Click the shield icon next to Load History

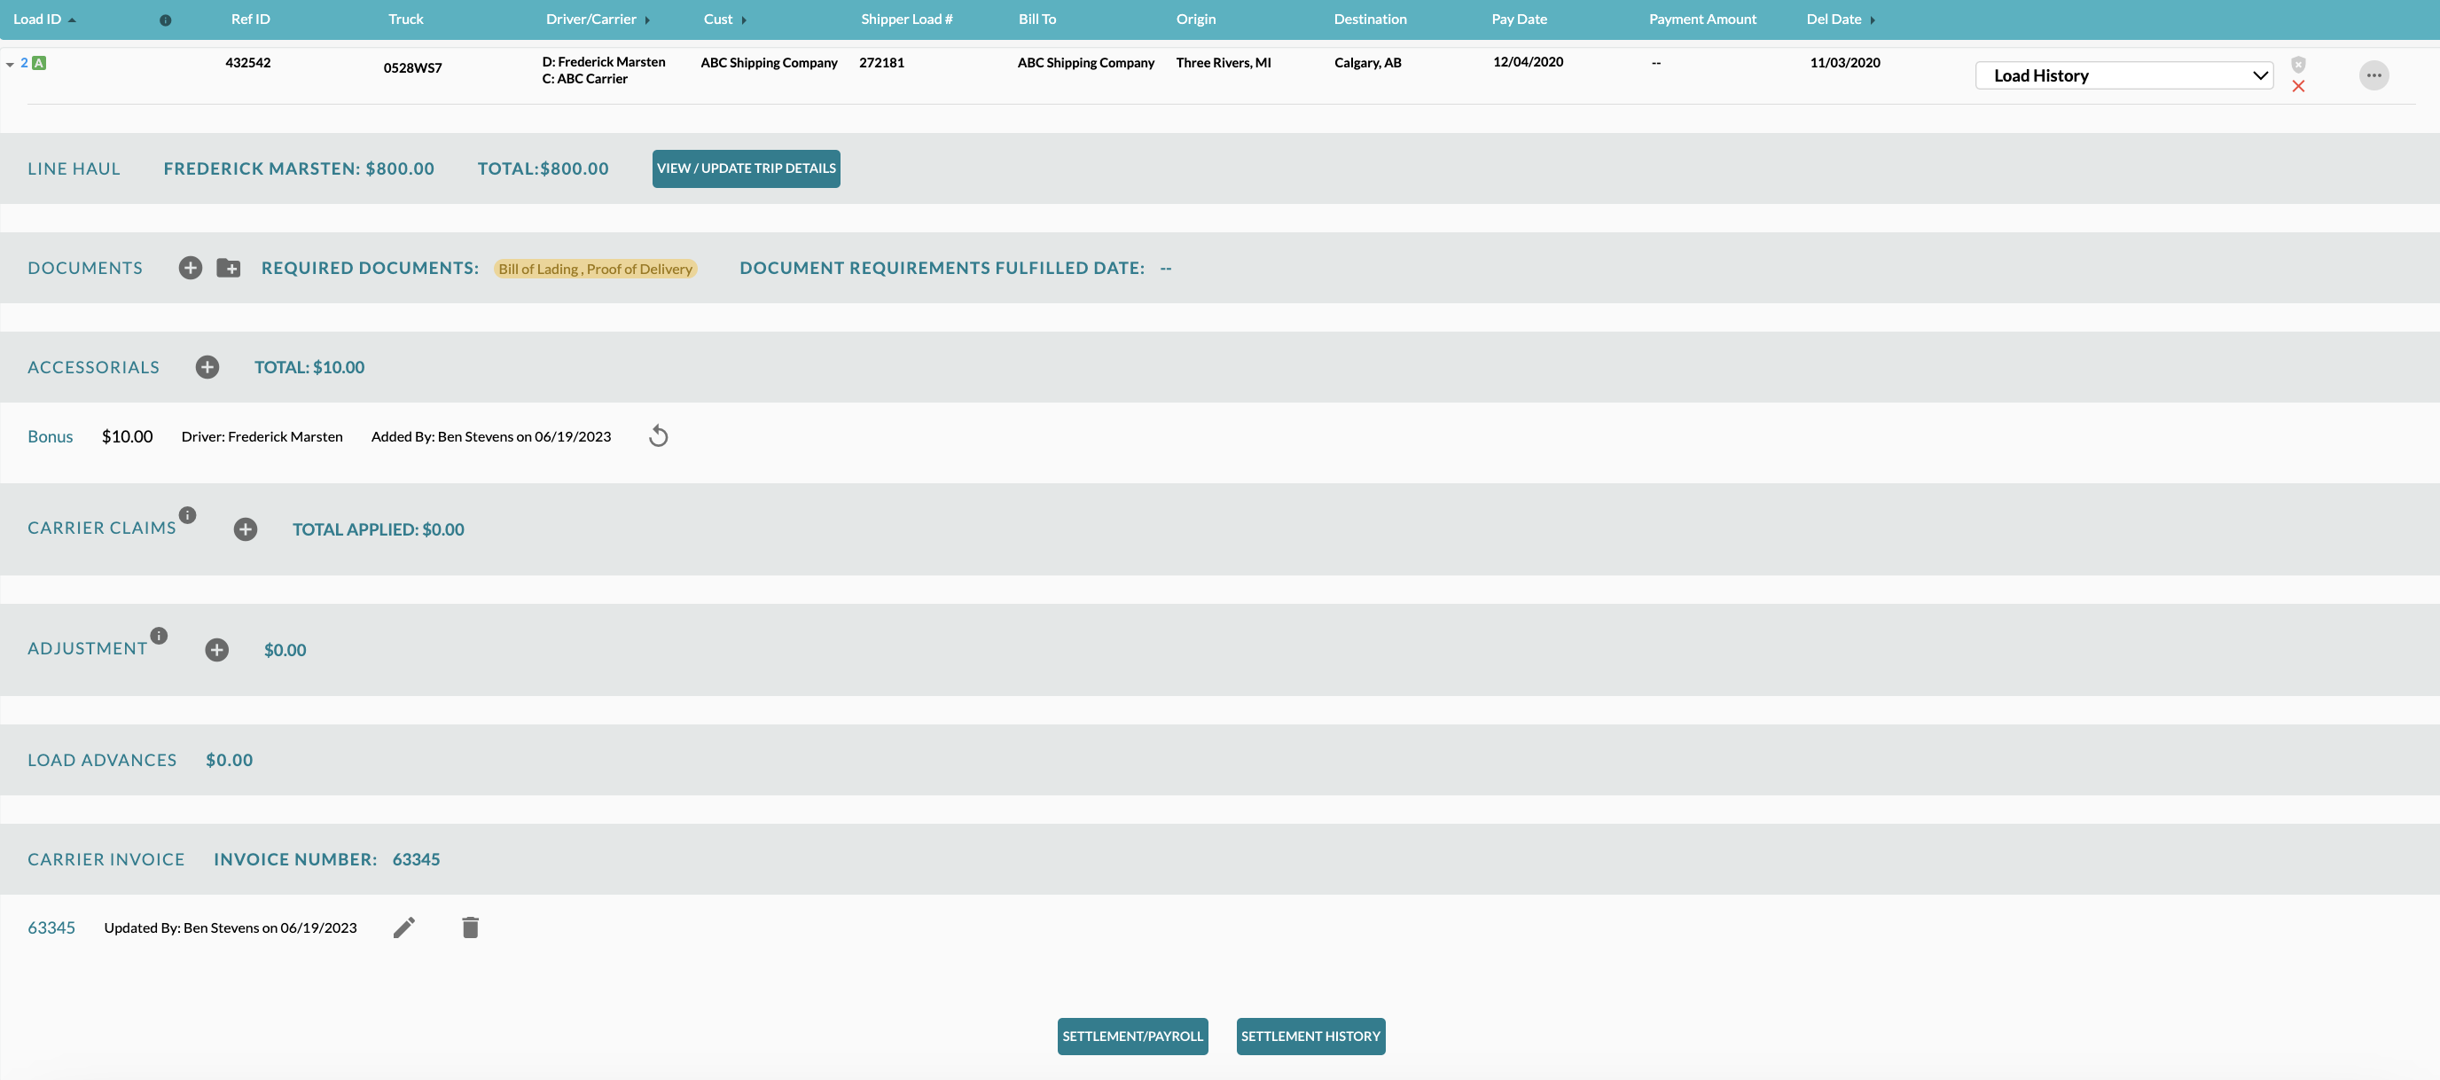point(2298,65)
